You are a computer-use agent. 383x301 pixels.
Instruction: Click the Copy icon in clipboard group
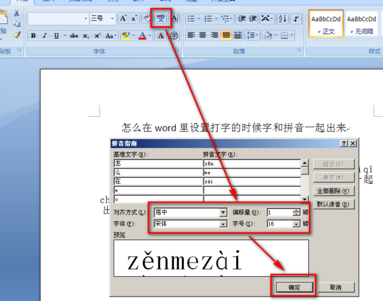17,24
